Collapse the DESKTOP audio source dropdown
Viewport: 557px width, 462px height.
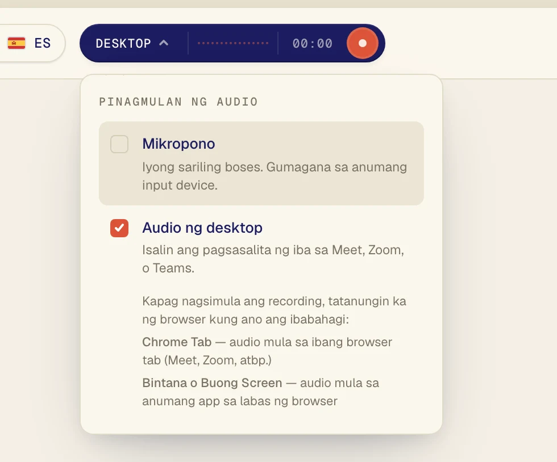point(132,43)
